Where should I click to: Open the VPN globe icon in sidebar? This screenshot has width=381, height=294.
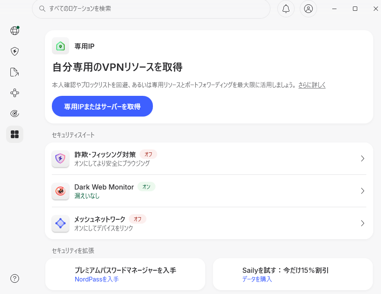15,31
